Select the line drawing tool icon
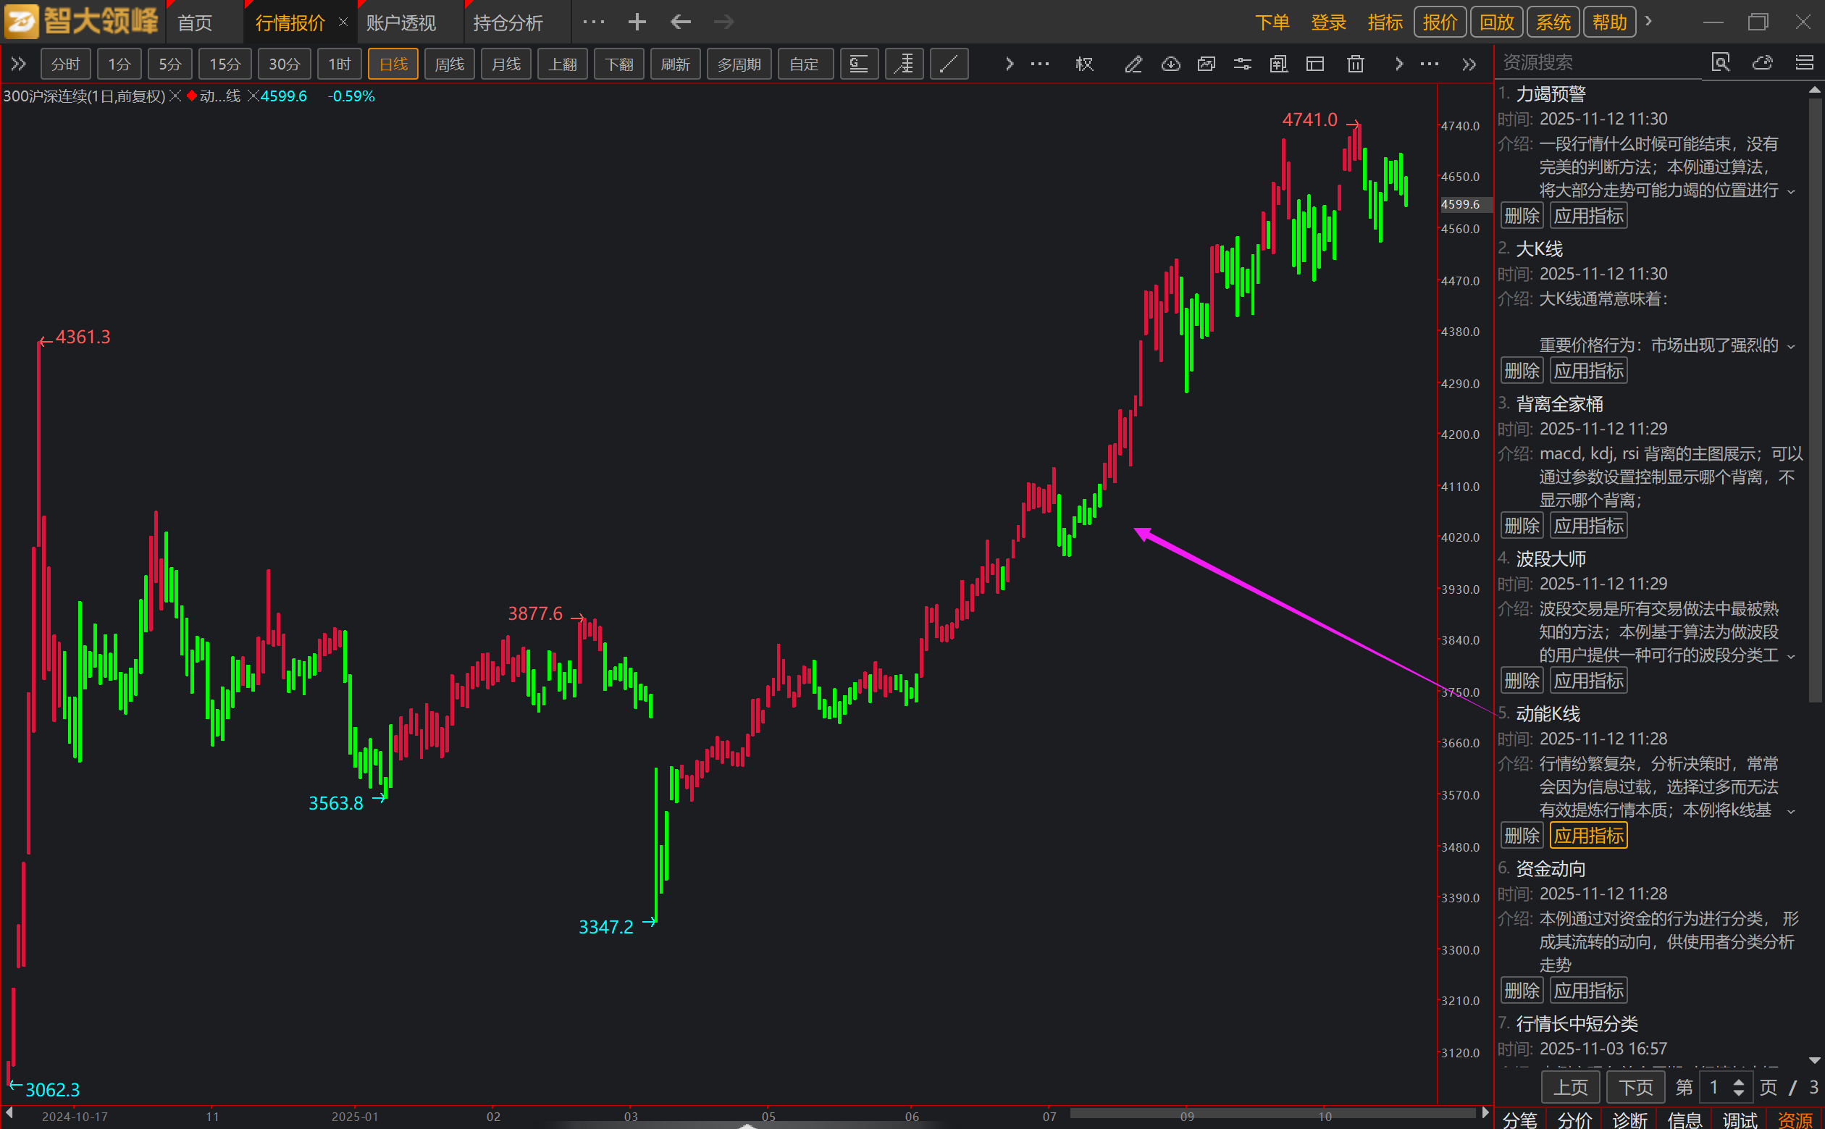Screen dimensions: 1825x1129 coord(948,64)
